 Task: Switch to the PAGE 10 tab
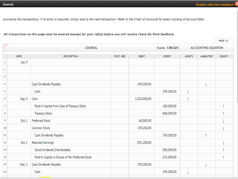pyautogui.click(x=223, y=41)
